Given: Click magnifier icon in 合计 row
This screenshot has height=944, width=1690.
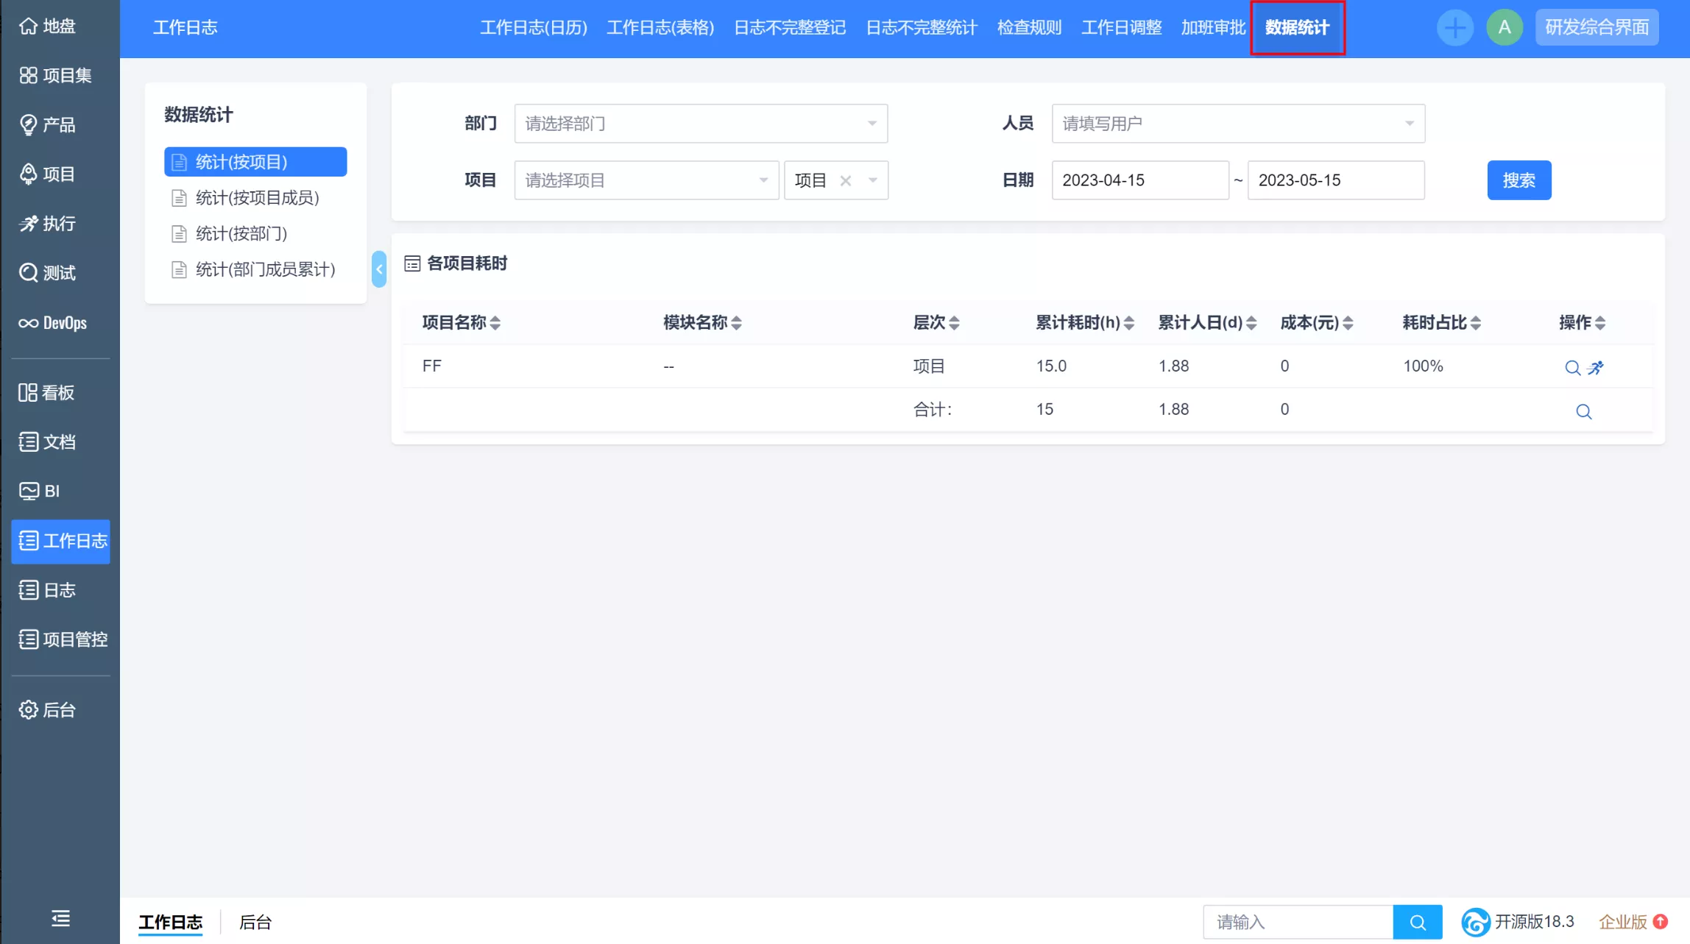Looking at the screenshot, I should tap(1584, 411).
